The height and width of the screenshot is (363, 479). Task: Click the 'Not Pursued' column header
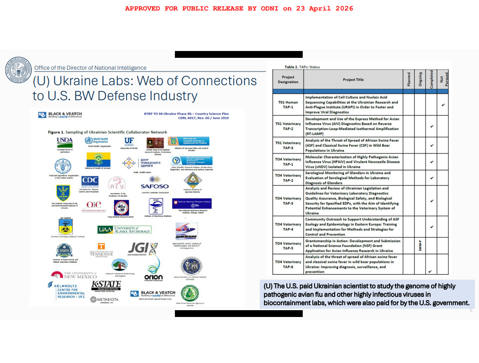(x=443, y=80)
